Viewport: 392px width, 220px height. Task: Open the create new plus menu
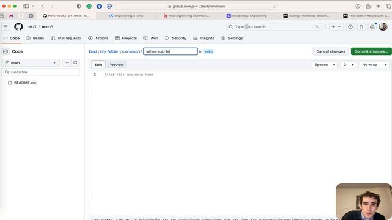pyautogui.click(x=336, y=27)
